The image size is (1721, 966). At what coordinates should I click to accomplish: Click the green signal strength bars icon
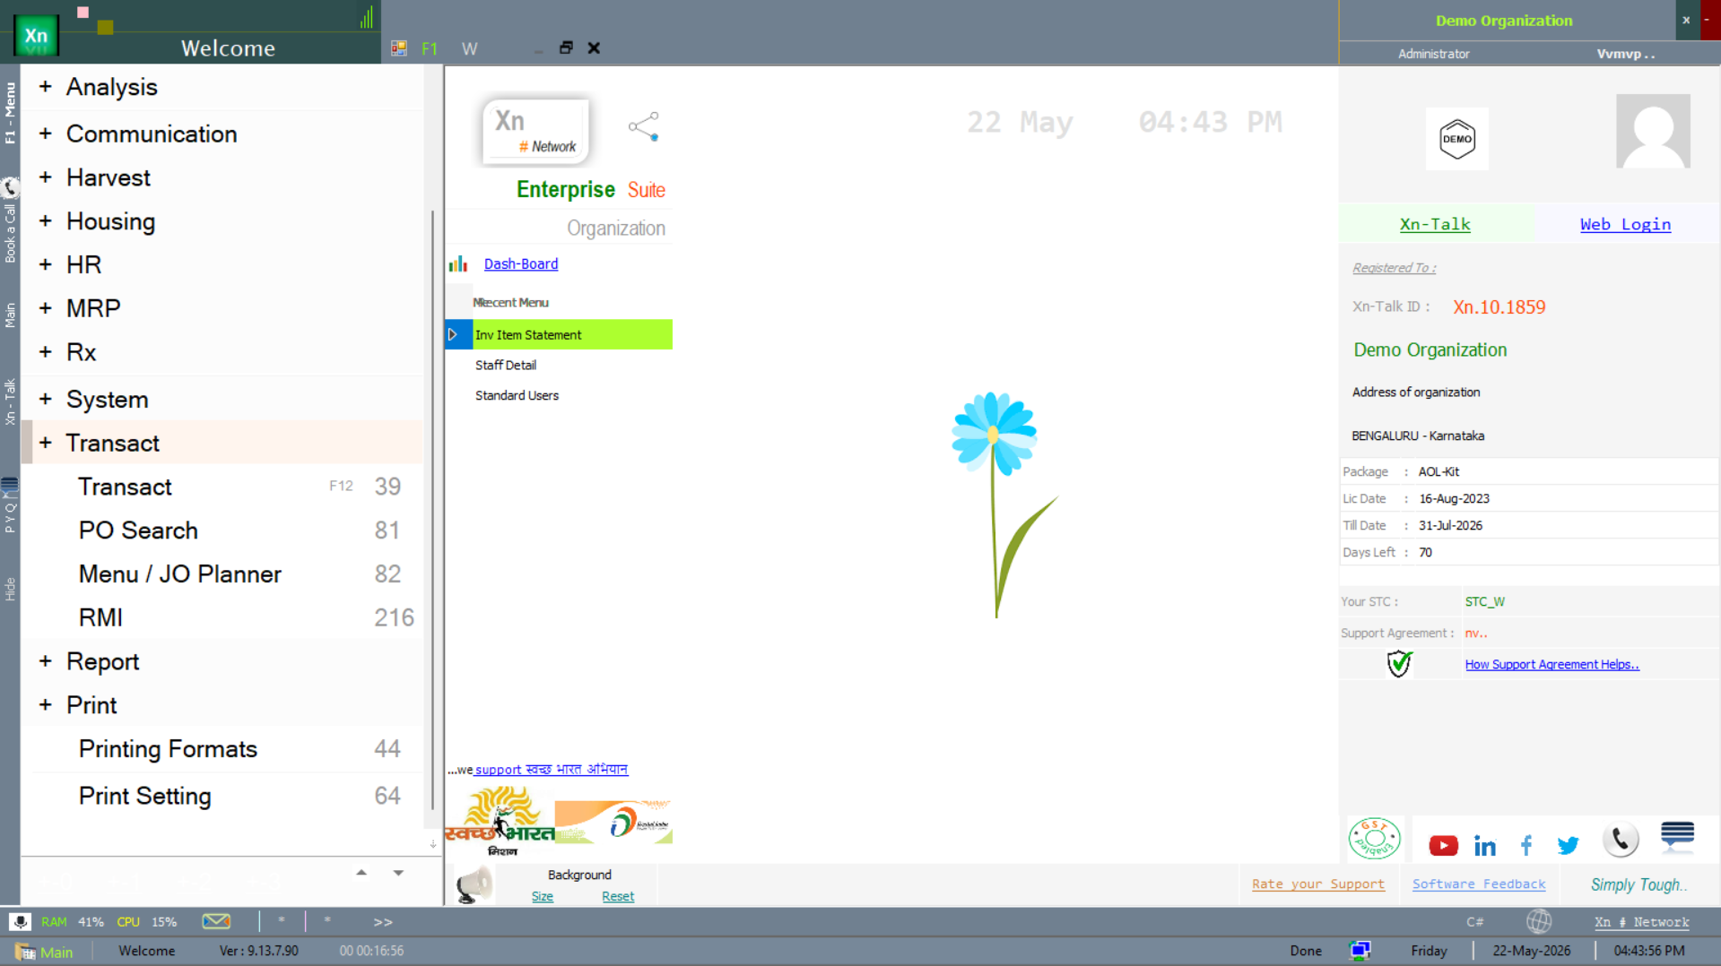(x=367, y=17)
